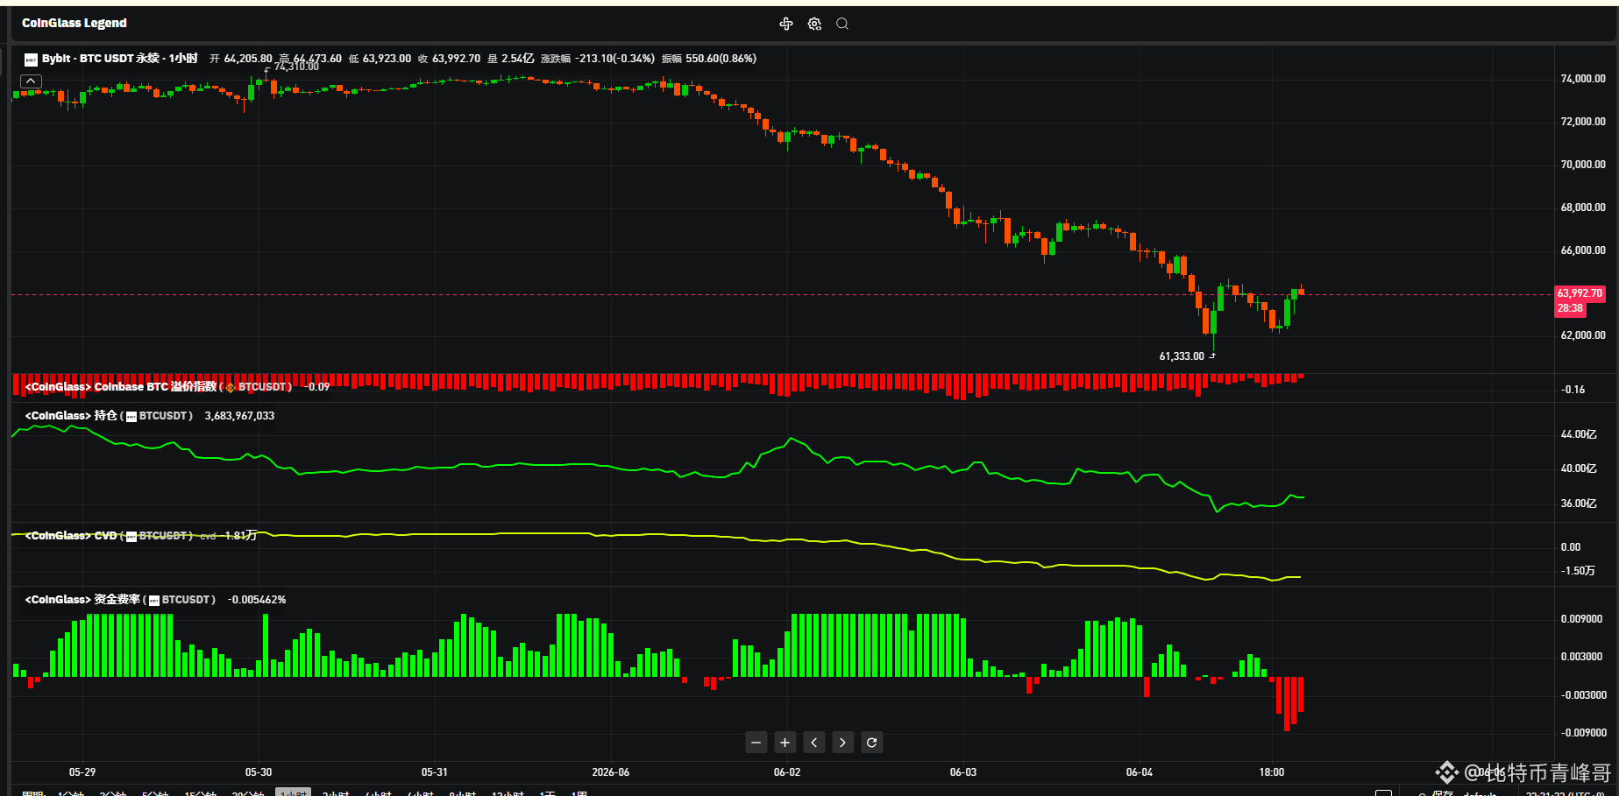Click the open interest value 3,683,967,033
Screen dimensions: 1619x796
click(x=239, y=416)
